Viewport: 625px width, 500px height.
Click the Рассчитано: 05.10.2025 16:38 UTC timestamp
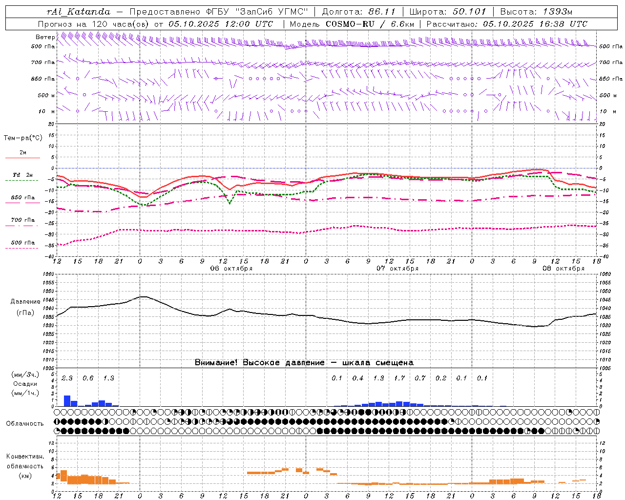pos(507,24)
